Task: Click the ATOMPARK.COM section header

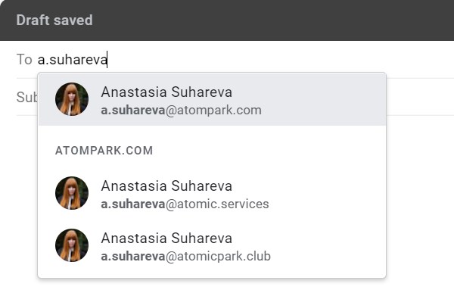Action: 104,151
